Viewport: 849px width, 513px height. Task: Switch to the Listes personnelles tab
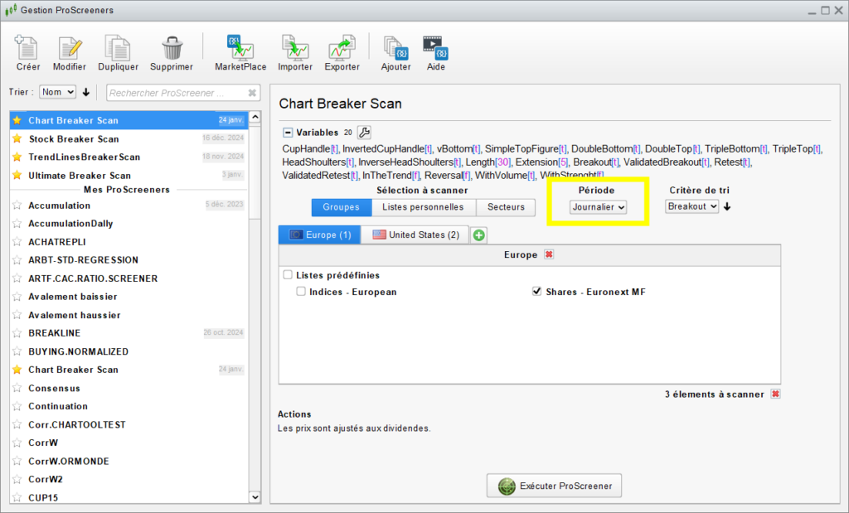coord(423,207)
